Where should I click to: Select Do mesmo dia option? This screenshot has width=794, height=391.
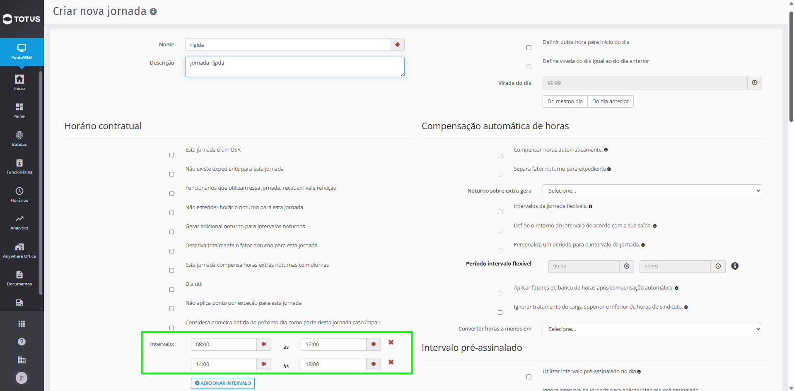click(x=565, y=101)
